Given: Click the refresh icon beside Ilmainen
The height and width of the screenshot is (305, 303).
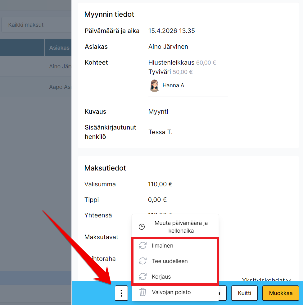Looking at the screenshot, I should [142, 246].
